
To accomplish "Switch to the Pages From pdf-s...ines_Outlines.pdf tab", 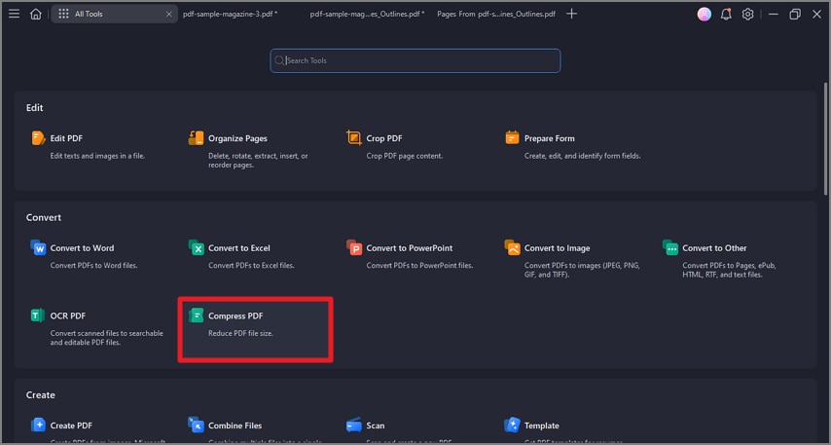I will coord(495,15).
